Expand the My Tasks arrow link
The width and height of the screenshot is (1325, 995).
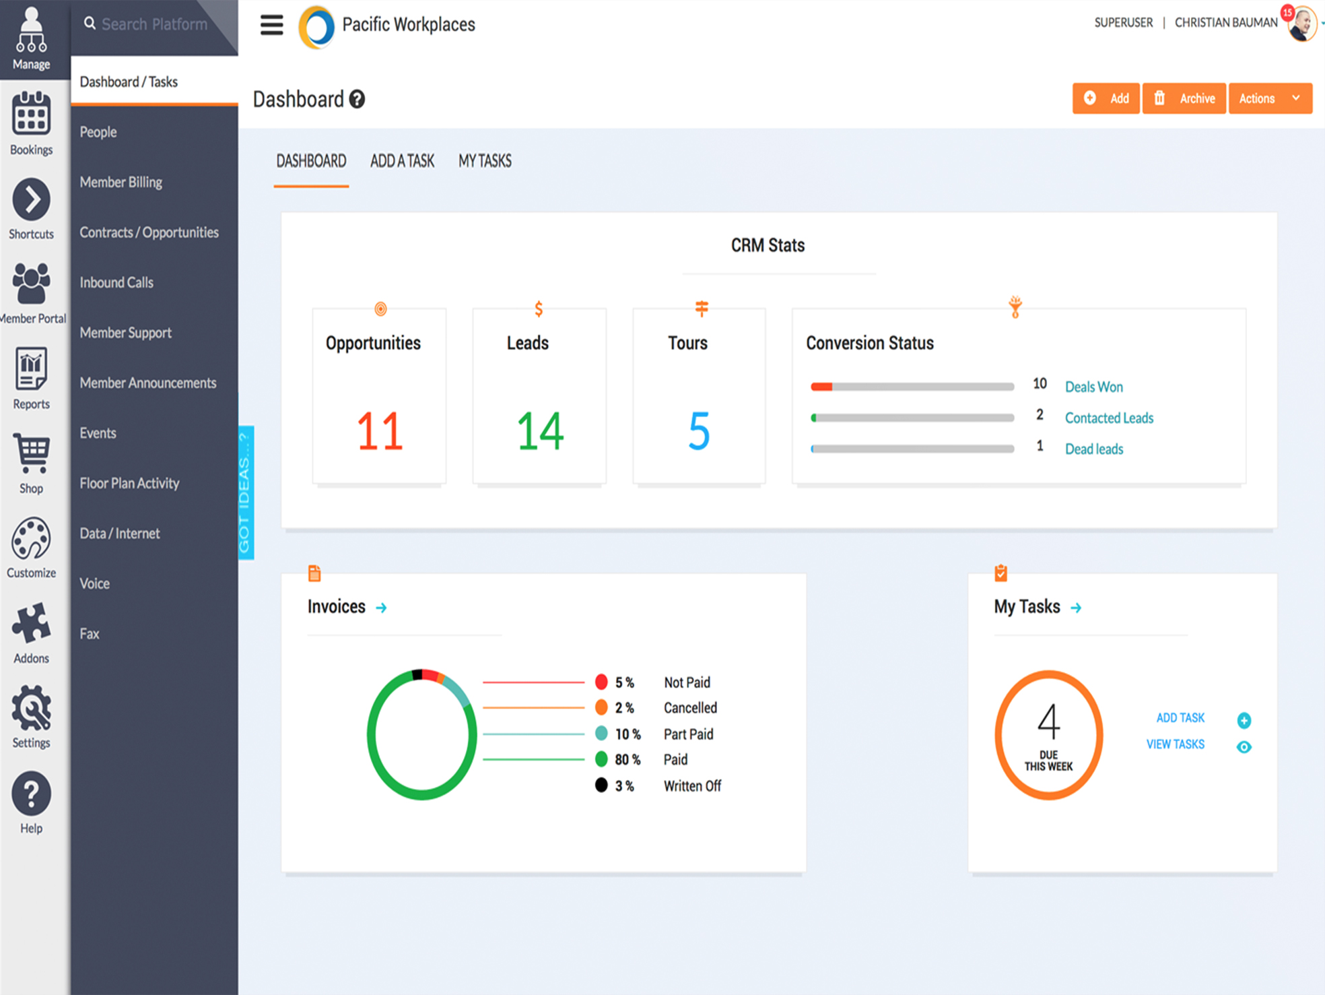point(1076,608)
